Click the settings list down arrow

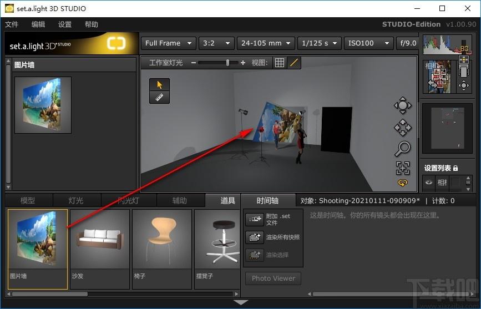point(468,189)
